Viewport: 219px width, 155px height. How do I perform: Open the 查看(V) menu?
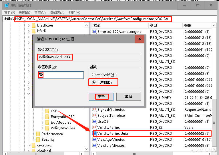[40, 13]
